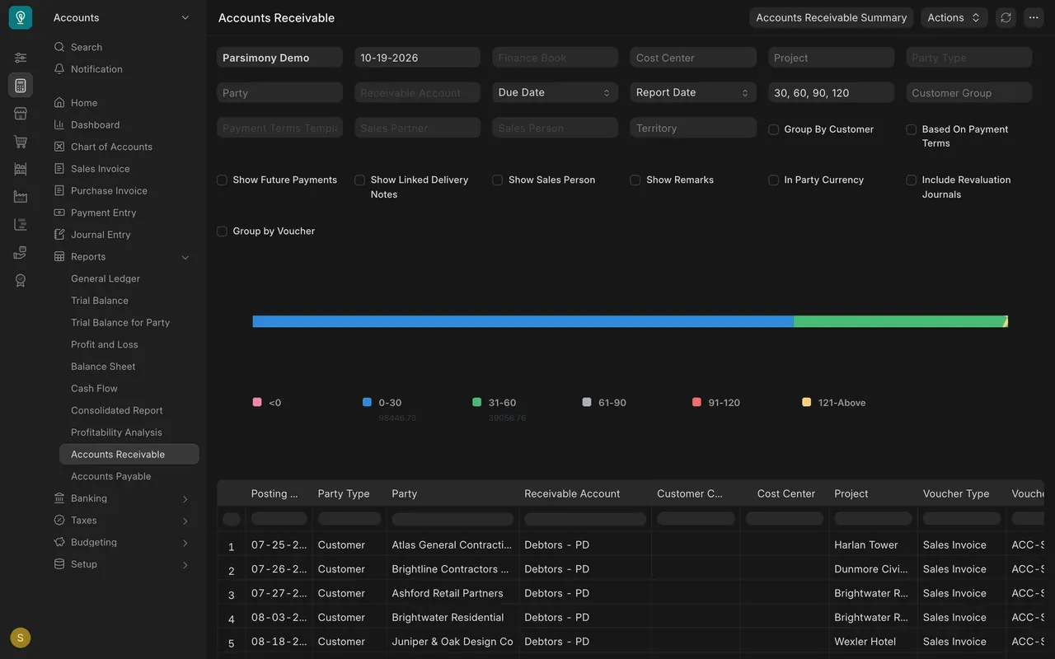Open Accounts Receivable Summary button
Image resolution: width=1055 pixels, height=659 pixels.
tap(831, 17)
